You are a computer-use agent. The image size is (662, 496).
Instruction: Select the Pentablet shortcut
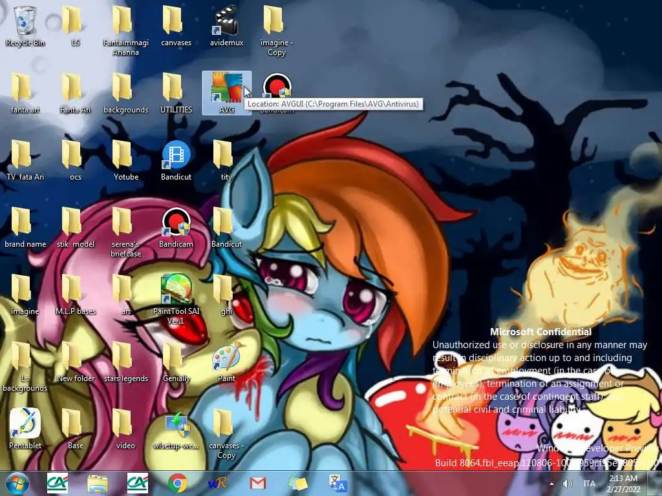pyautogui.click(x=25, y=429)
